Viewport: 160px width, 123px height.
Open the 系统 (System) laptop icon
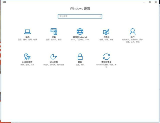tap(27, 32)
